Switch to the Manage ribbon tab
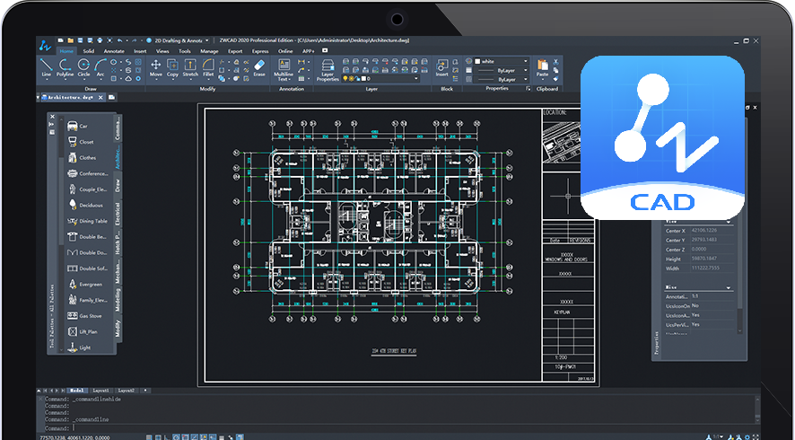Viewport: 795px width, 440px height. click(x=209, y=51)
